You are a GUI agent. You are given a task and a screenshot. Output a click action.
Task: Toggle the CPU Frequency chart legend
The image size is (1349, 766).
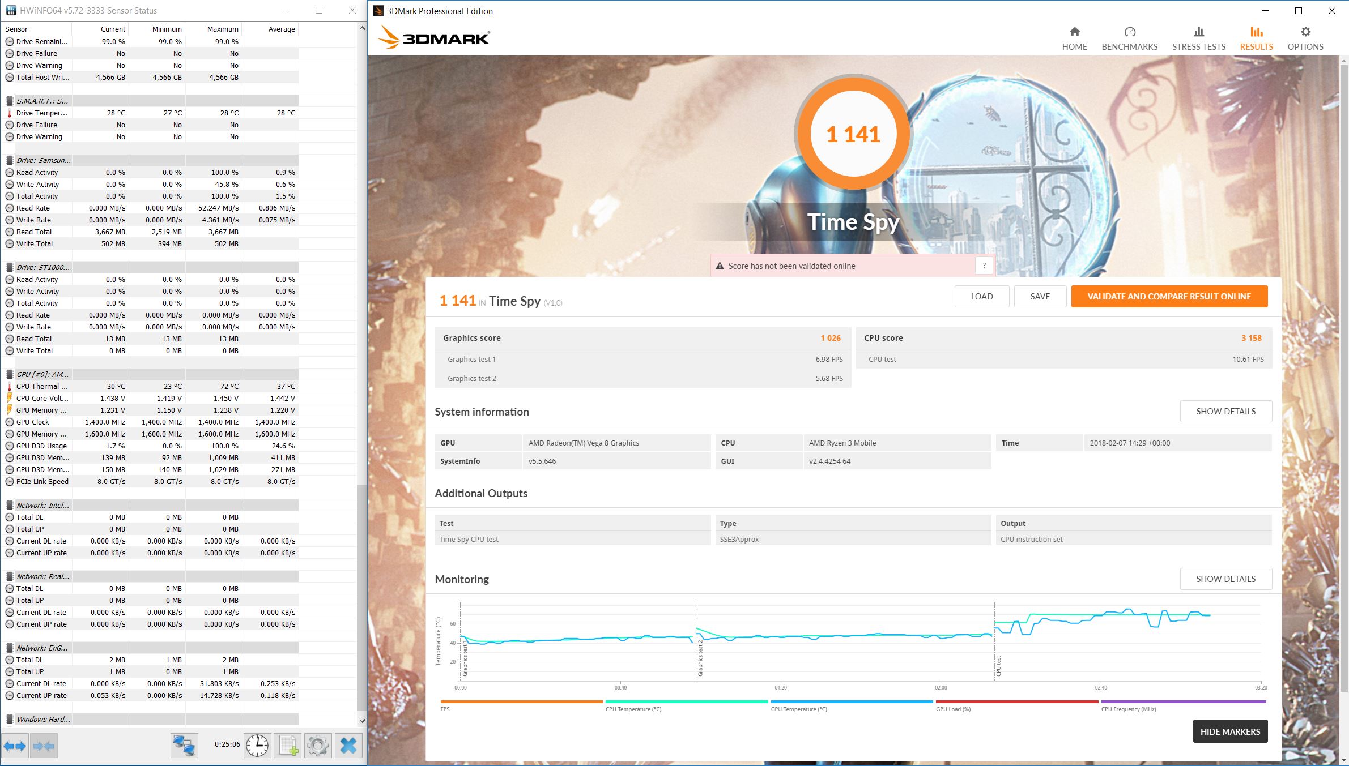pos(1183,705)
